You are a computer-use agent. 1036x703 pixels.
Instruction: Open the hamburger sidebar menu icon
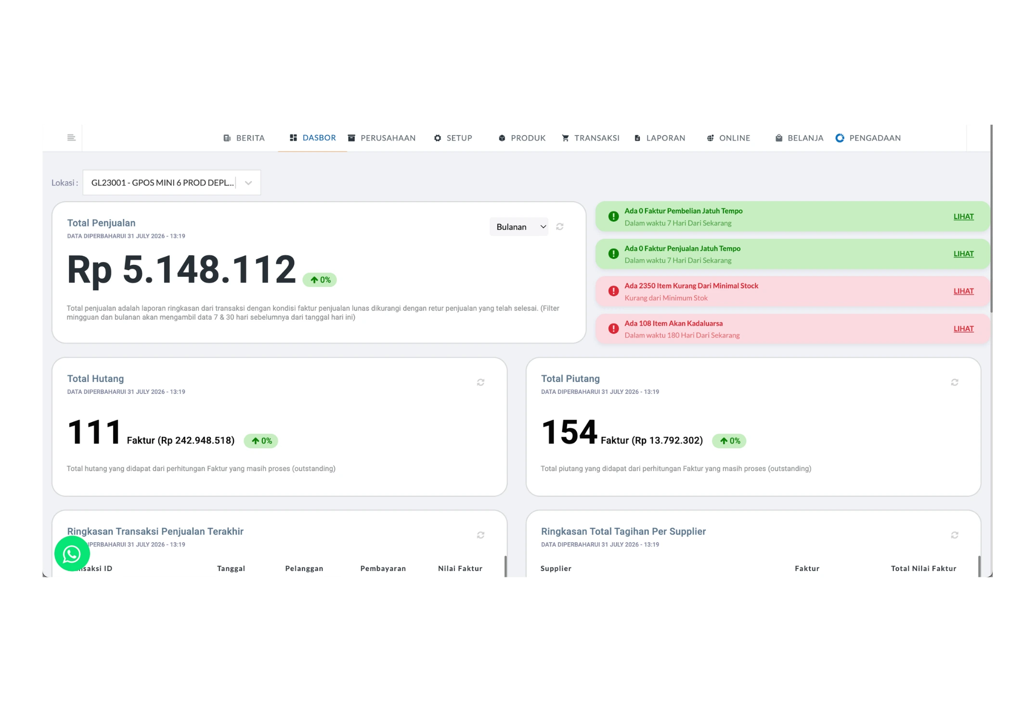pyautogui.click(x=71, y=138)
